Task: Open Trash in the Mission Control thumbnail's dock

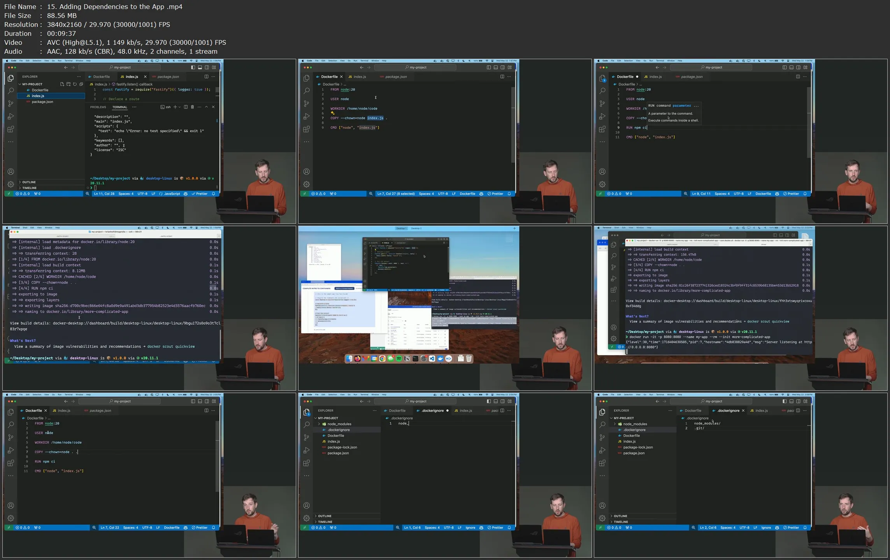Action: tap(469, 359)
